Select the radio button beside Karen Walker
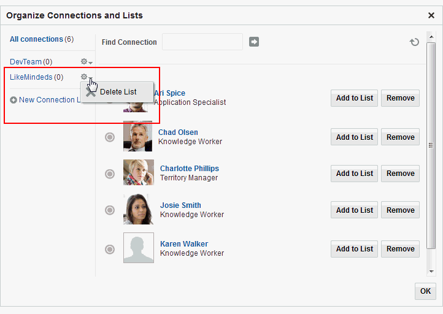The width and height of the screenshot is (443, 314). click(x=110, y=250)
